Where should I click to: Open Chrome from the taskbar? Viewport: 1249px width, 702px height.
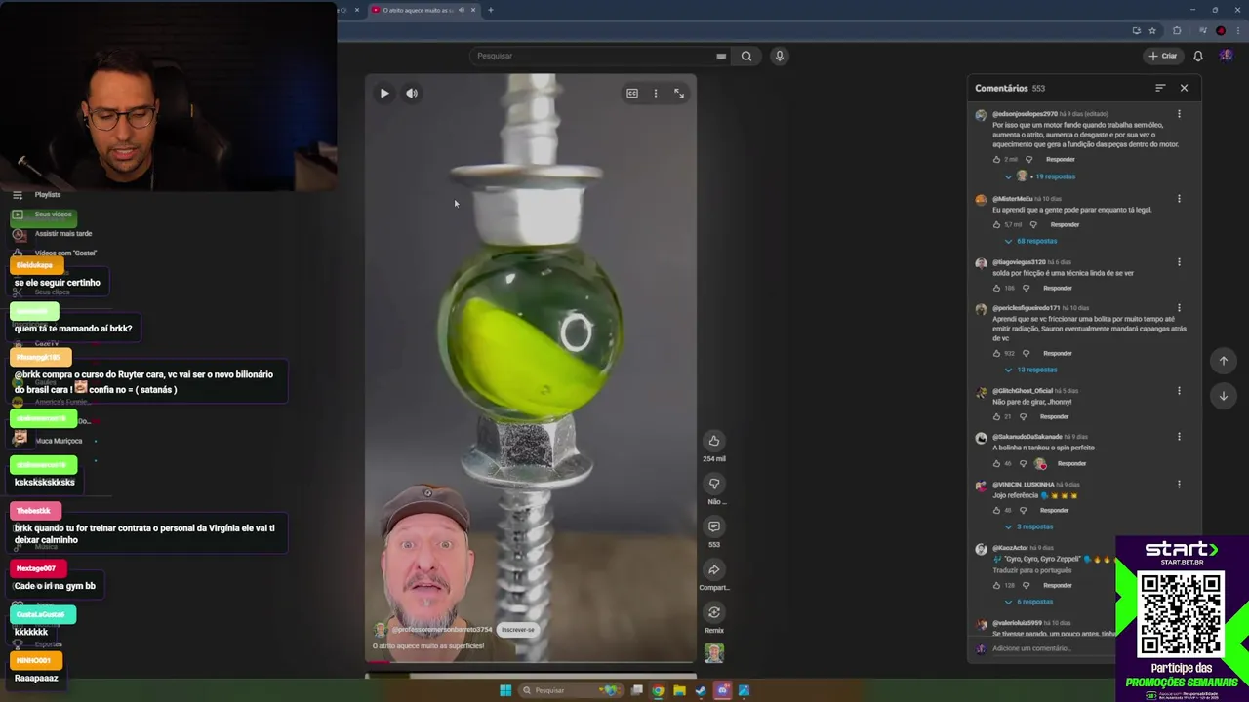[x=658, y=690]
